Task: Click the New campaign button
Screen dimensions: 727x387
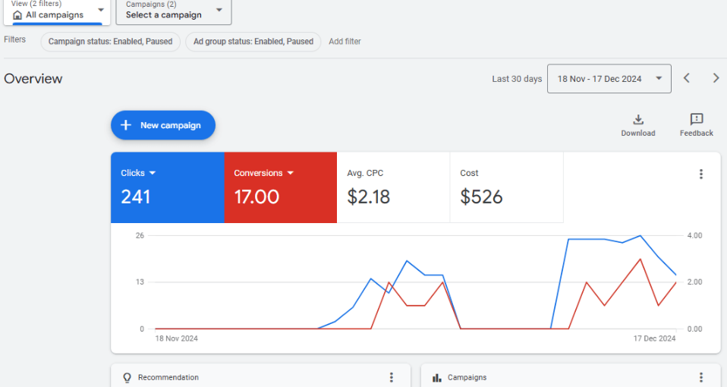Action: tap(162, 125)
